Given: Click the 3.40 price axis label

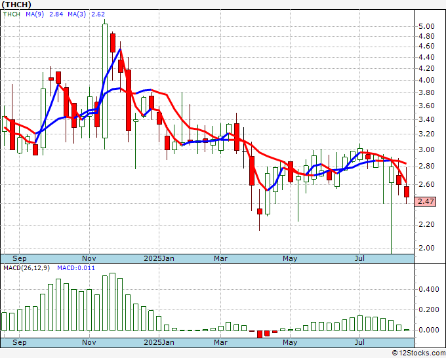Looking at the screenshot, I should 427,119.
